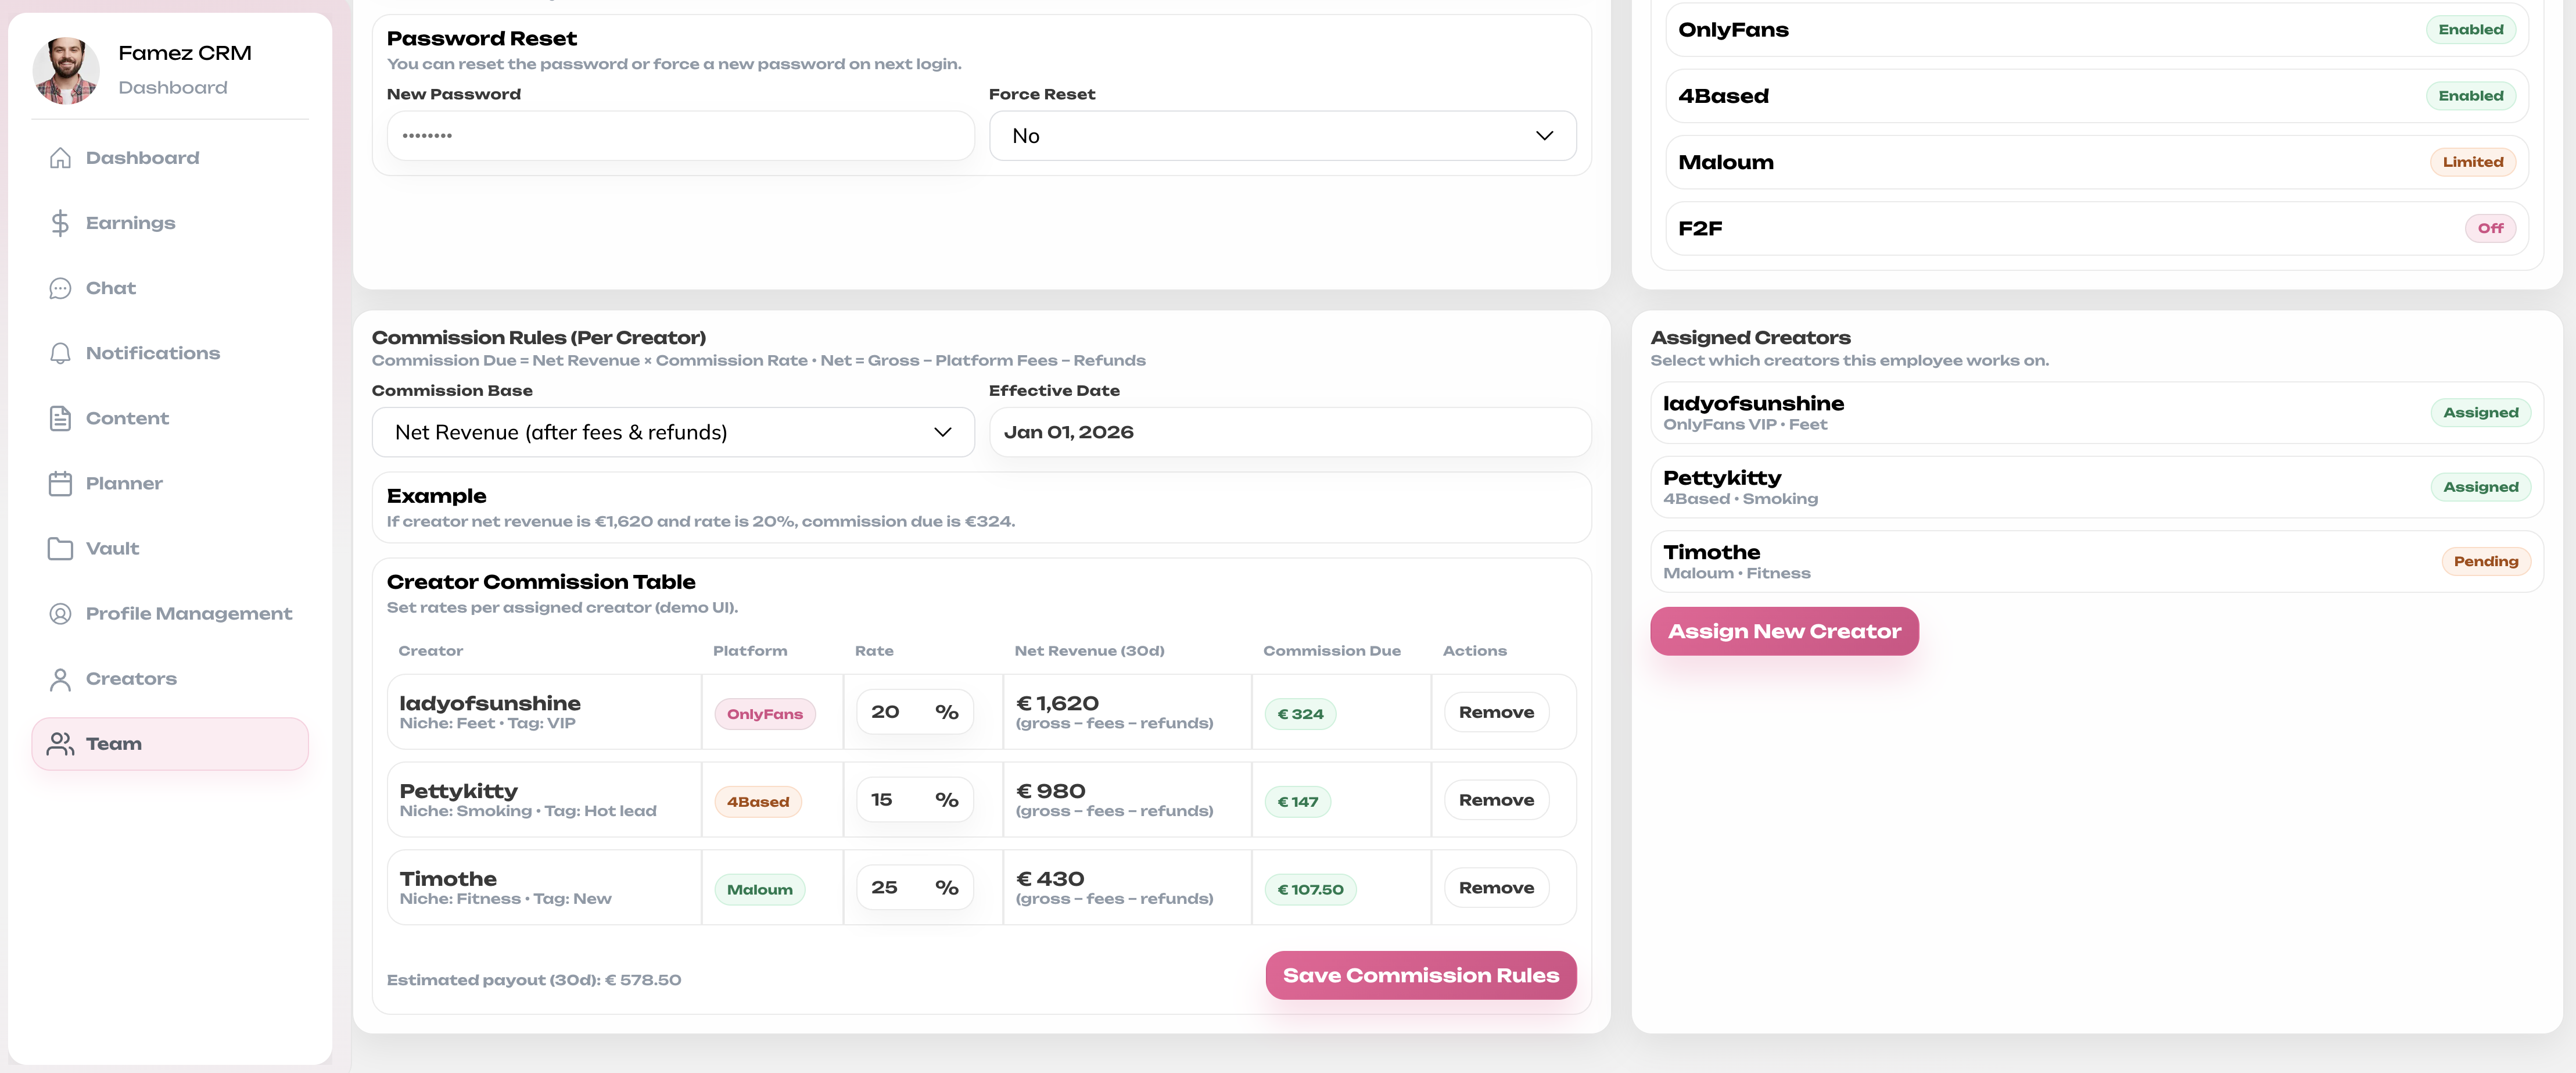Switch Maloum from Limited status
This screenshot has height=1073, width=2576.
(x=2473, y=161)
